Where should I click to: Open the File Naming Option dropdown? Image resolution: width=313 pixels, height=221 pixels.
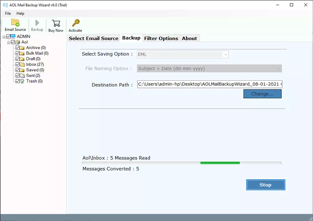(x=209, y=68)
